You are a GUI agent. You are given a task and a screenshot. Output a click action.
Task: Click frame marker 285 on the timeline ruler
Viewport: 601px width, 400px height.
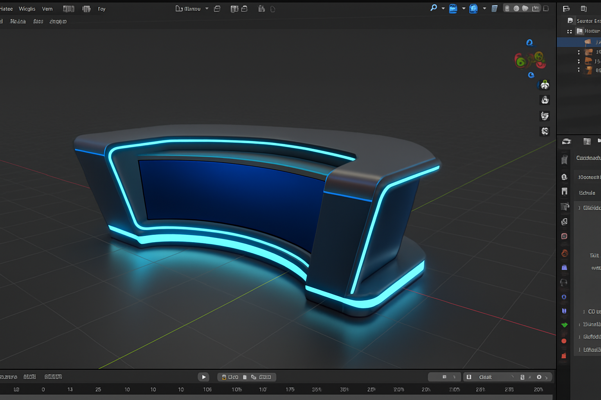pos(509,389)
